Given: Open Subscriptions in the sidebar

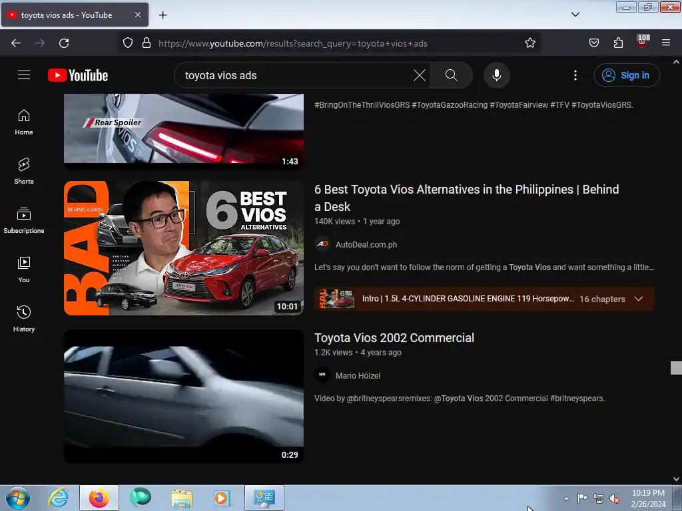Looking at the screenshot, I should click(x=24, y=221).
